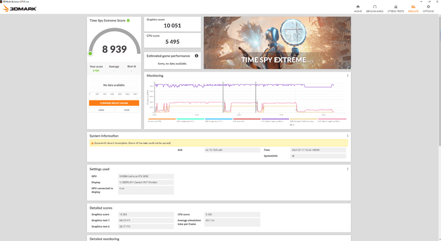Open the Monitoring panel three-dot menu
Screen dimensions: 441x241
[348, 76]
